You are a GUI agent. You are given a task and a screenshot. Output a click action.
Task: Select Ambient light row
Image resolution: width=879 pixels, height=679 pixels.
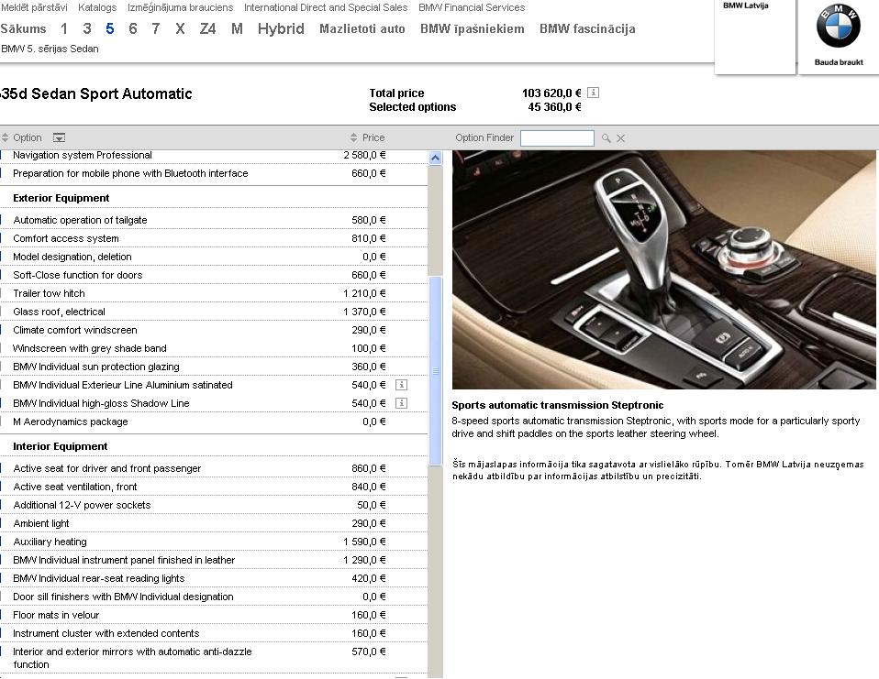(x=214, y=523)
